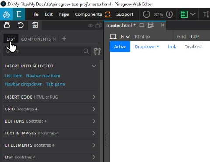
Task: Open the Elements E panel button
Action: (19, 14)
